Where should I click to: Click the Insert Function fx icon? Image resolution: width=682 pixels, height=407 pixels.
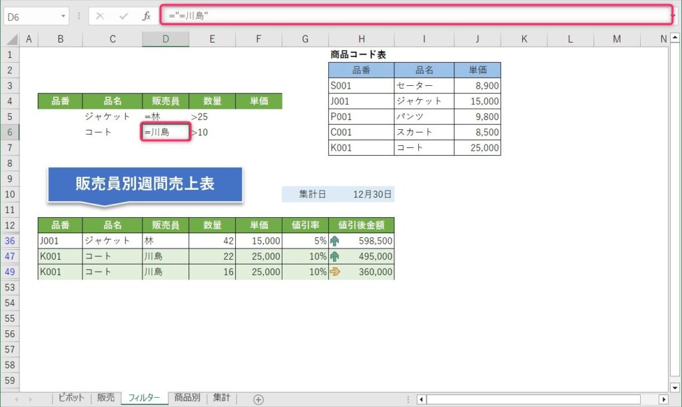[147, 16]
